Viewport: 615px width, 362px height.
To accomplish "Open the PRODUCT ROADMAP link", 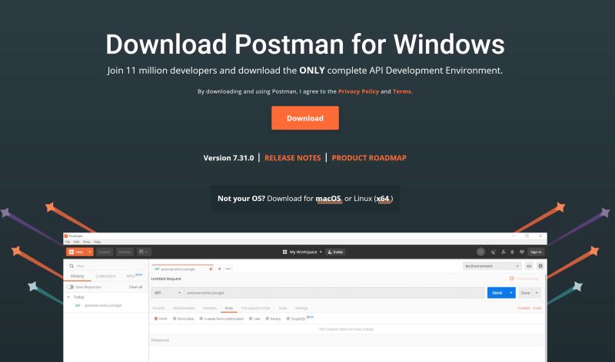I will [x=369, y=158].
